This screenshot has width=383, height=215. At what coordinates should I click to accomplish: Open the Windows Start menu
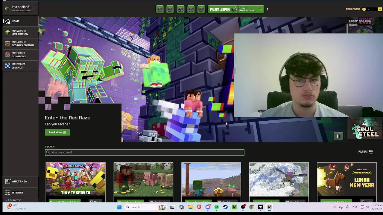click(x=119, y=207)
